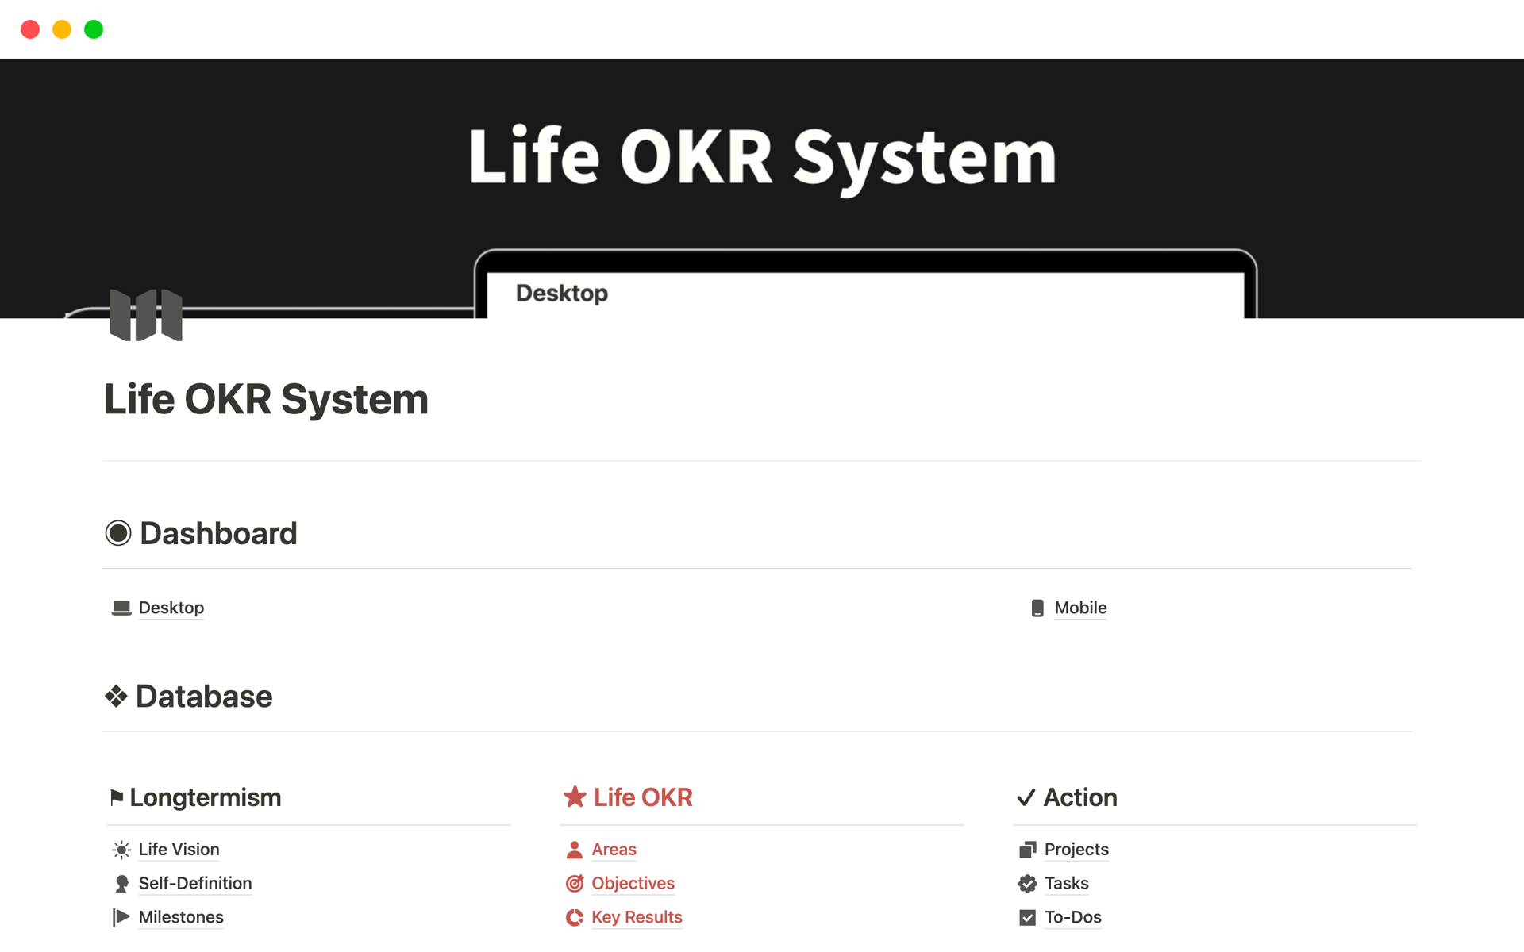Image resolution: width=1524 pixels, height=952 pixels.
Task: Click the laptop icon beside Desktop
Action: pyautogui.click(x=121, y=608)
